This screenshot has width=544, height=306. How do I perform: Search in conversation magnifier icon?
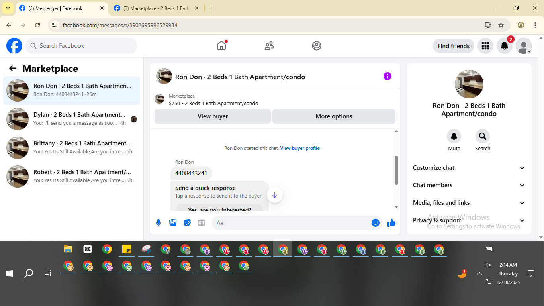click(483, 136)
